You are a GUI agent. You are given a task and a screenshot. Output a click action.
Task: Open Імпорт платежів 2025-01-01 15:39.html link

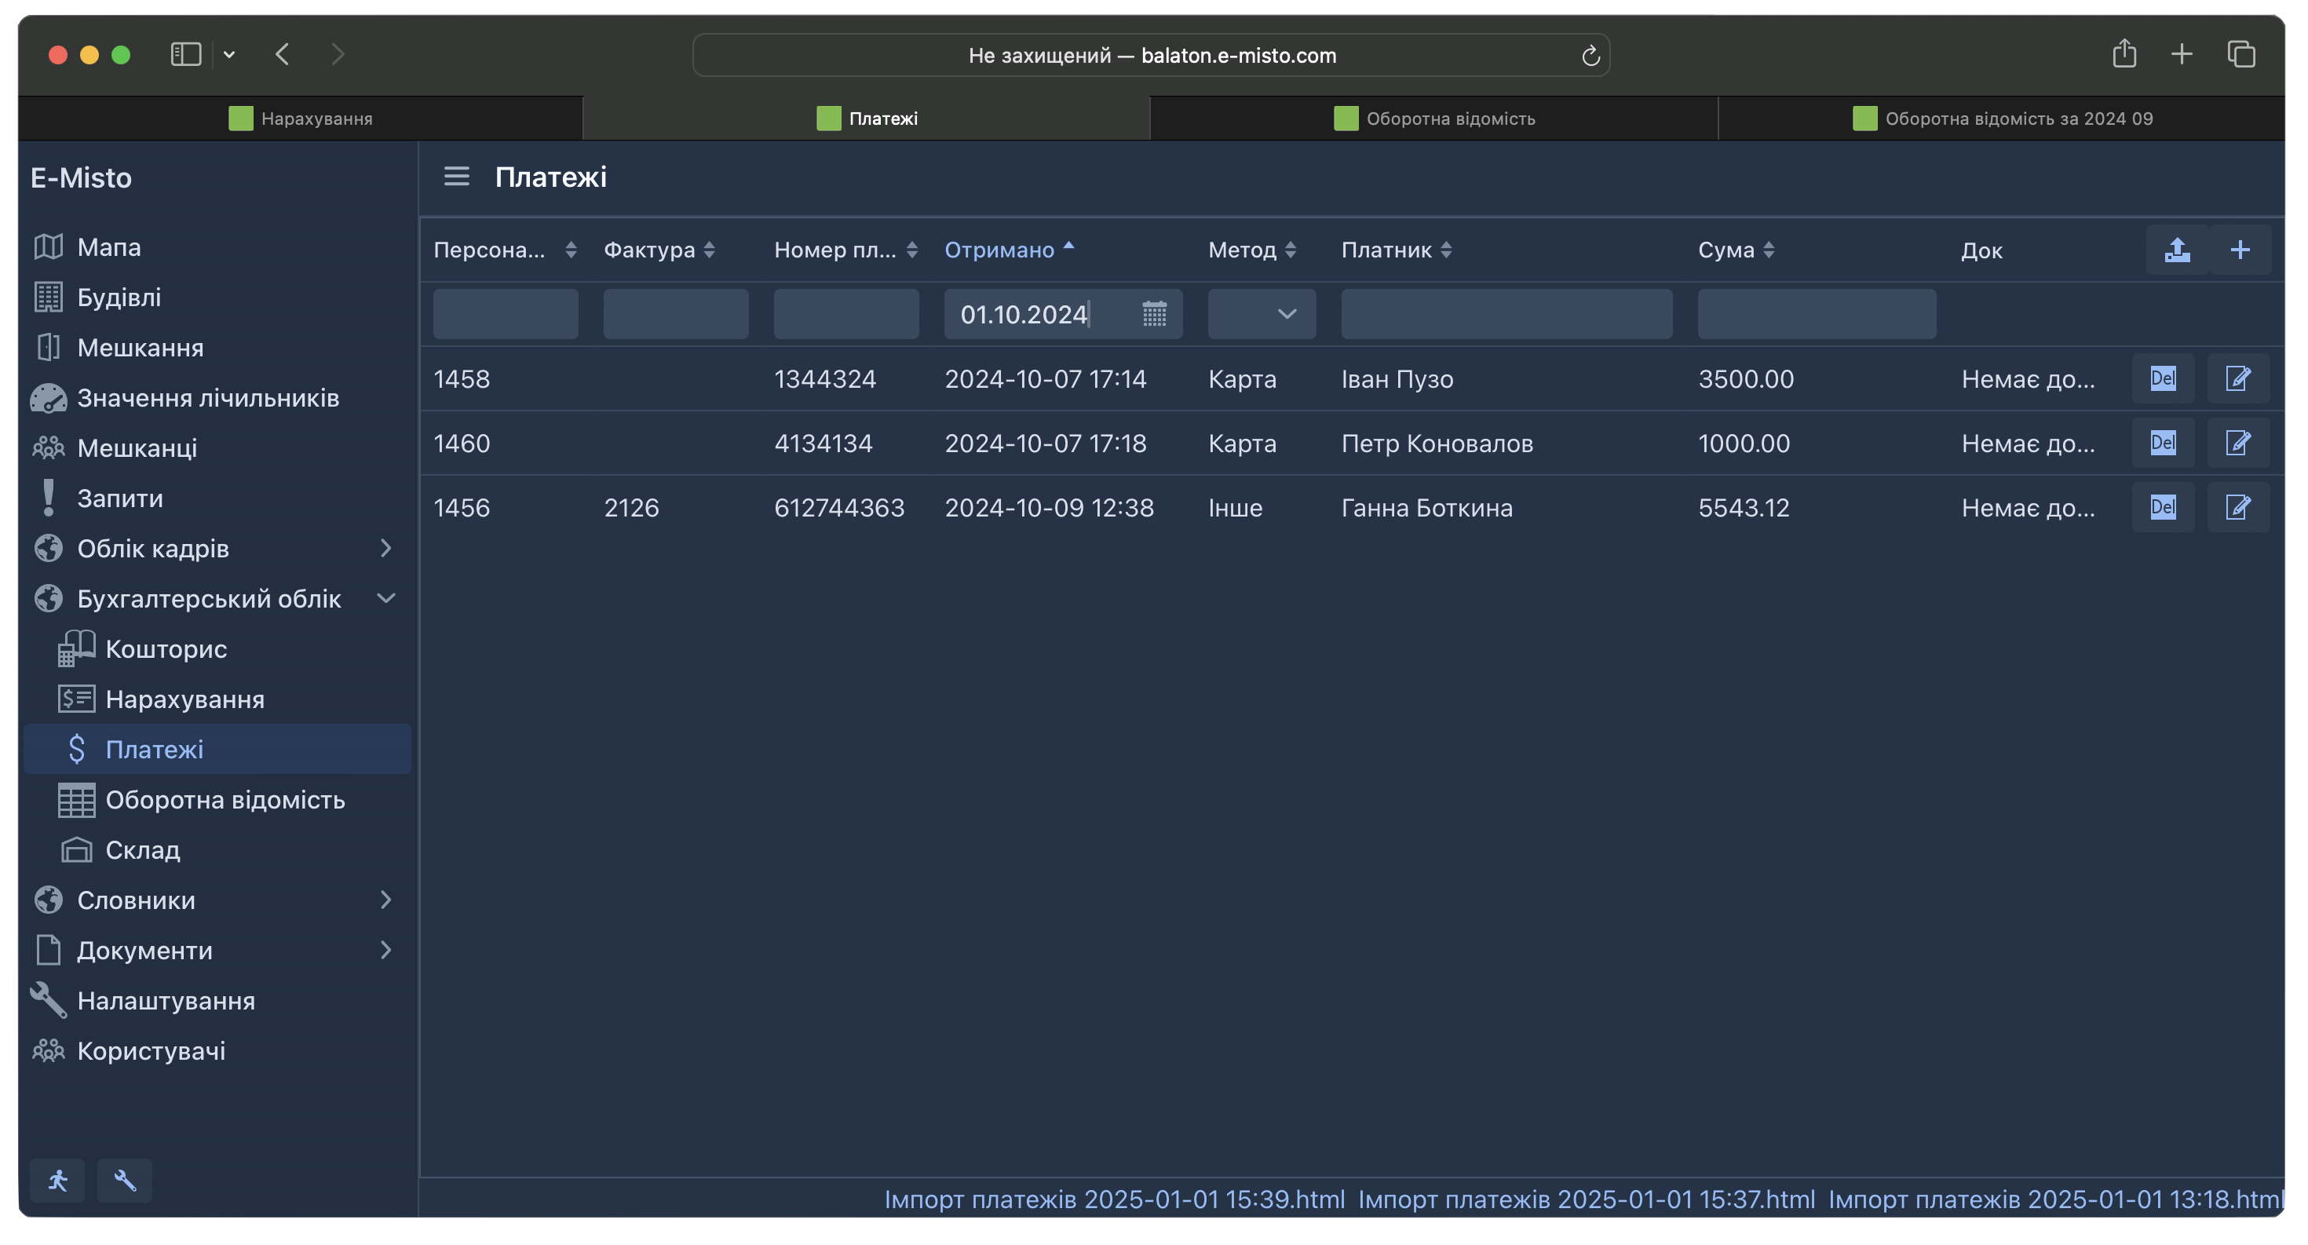tap(1114, 1199)
